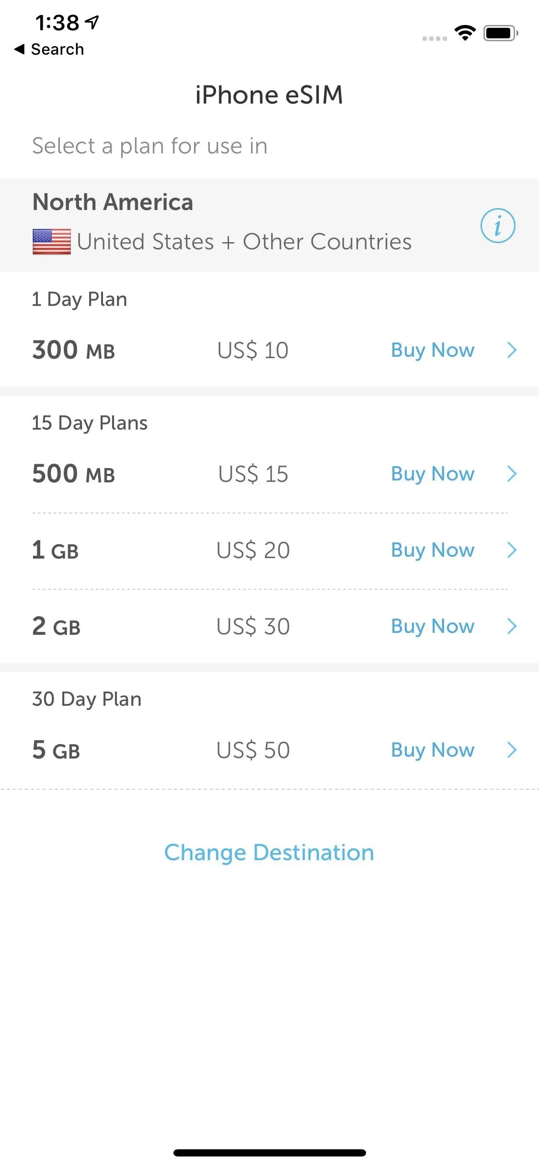539x1168 pixels.
Task: Buy Now the 1 GB US$ 20 plan
Action: 433,550
